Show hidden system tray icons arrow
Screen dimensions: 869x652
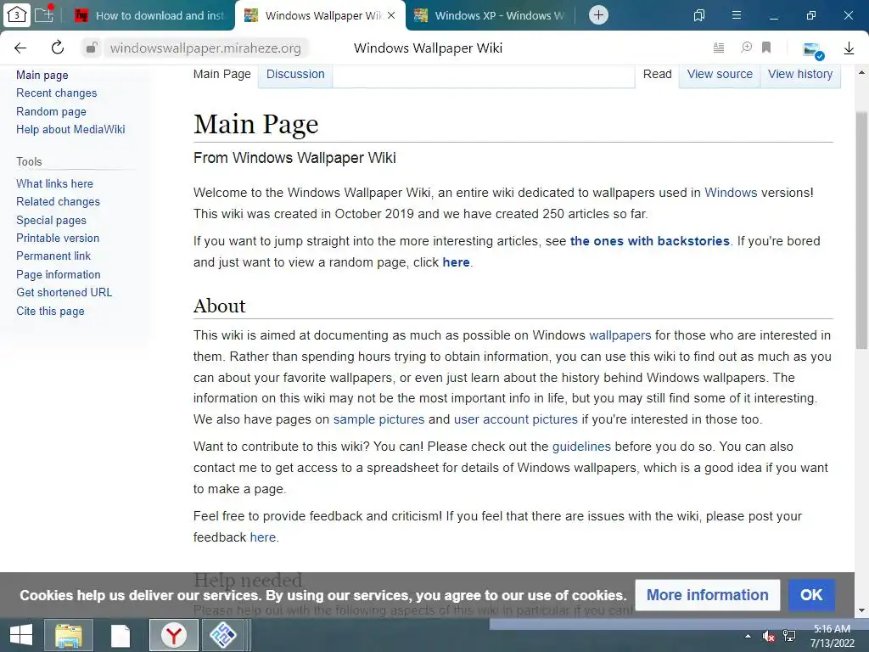pyautogui.click(x=748, y=636)
